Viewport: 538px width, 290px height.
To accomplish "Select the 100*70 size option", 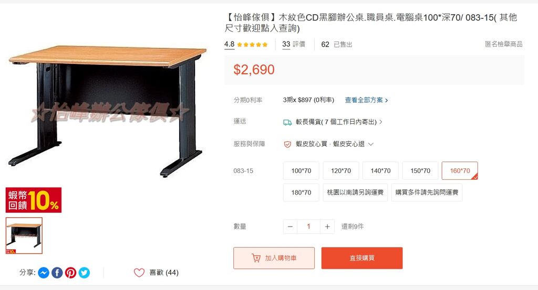I will (301, 170).
